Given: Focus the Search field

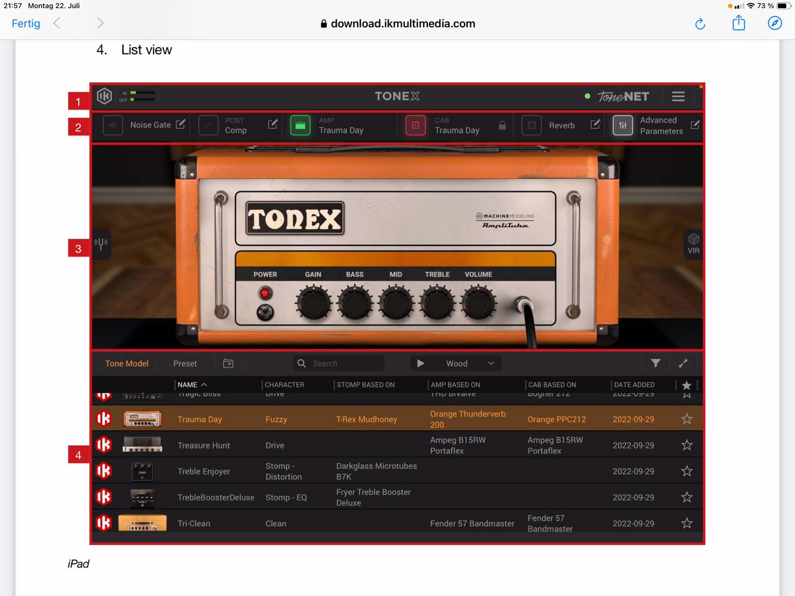Looking at the screenshot, I should pyautogui.click(x=338, y=363).
